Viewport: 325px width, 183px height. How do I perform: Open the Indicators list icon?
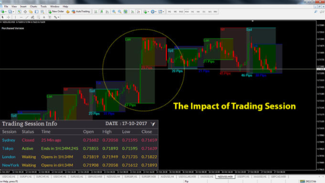145,11
